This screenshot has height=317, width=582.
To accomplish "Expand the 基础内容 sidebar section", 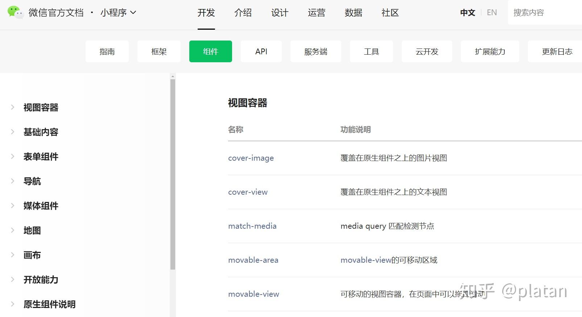I will pos(41,132).
